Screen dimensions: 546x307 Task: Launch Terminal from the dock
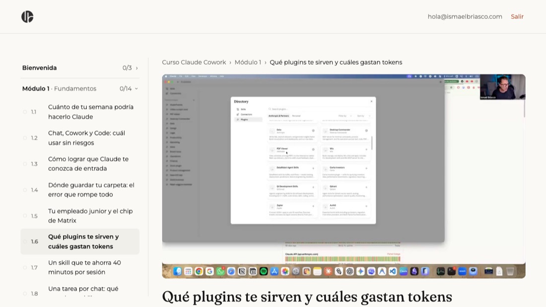coord(451,271)
